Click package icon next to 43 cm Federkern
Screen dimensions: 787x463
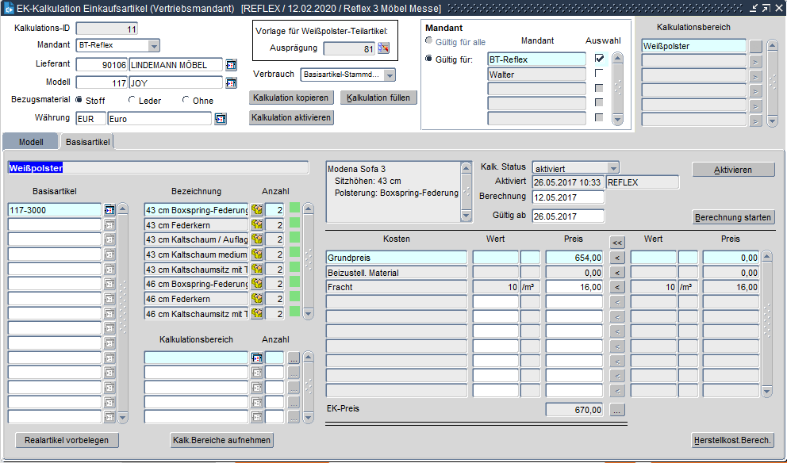257,225
